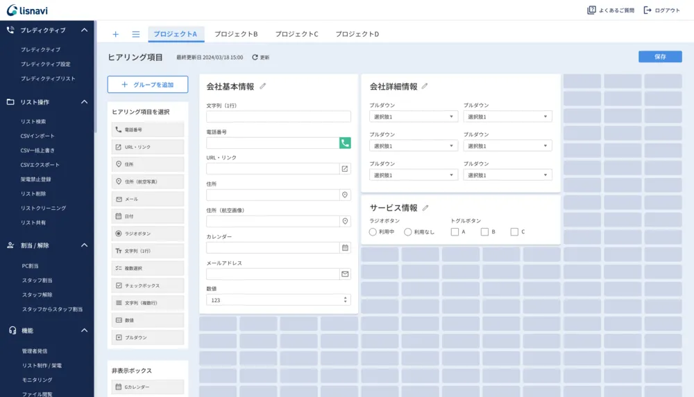This screenshot has width=694, height=397.
Task: Open スタッフ割当 in sidebar
Action: [x=37, y=281]
